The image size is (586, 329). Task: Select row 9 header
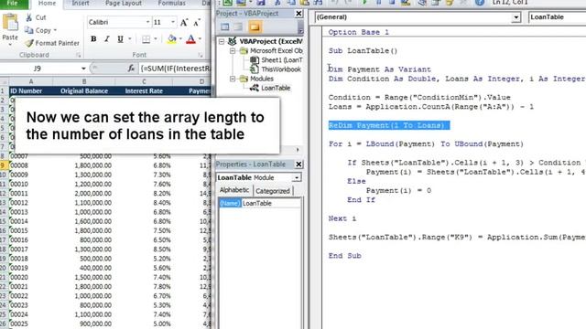coord(4,165)
